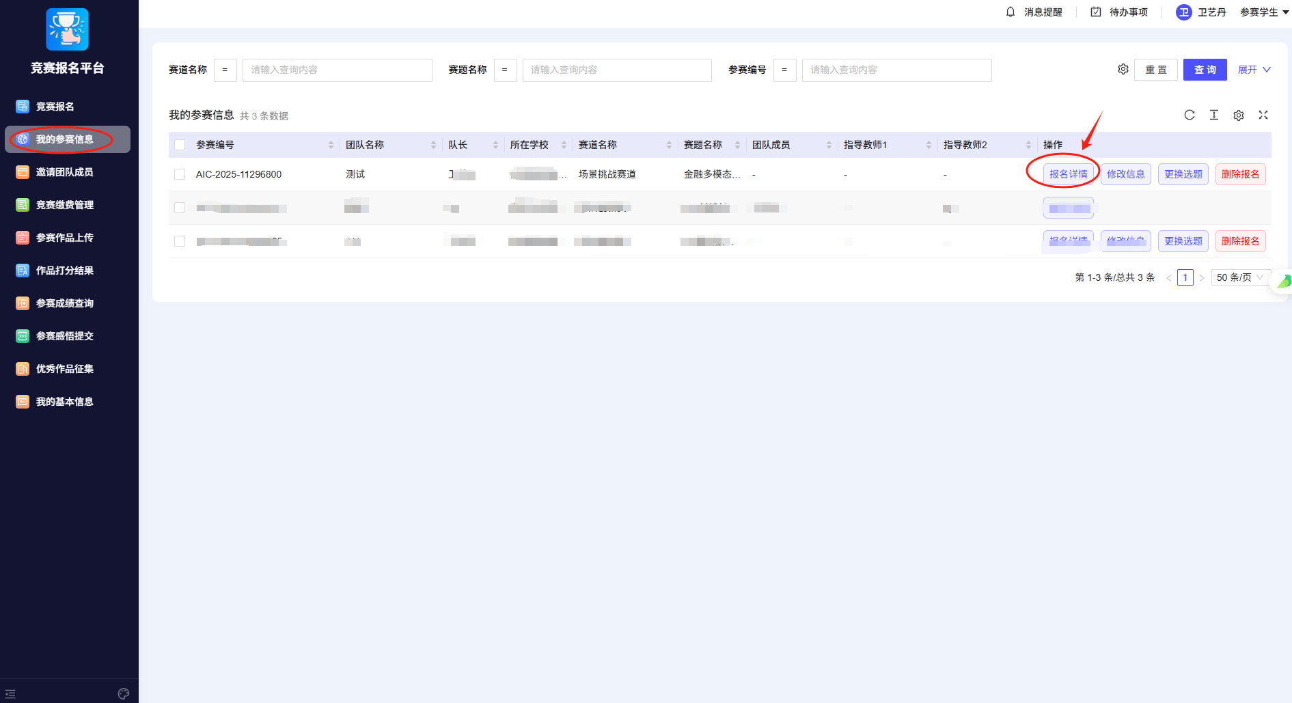Click the row height density icon
1292x703 pixels.
(x=1214, y=115)
